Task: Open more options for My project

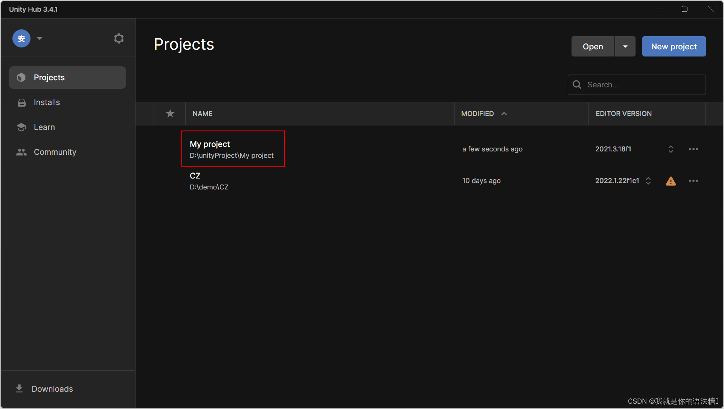Action: coord(693,149)
